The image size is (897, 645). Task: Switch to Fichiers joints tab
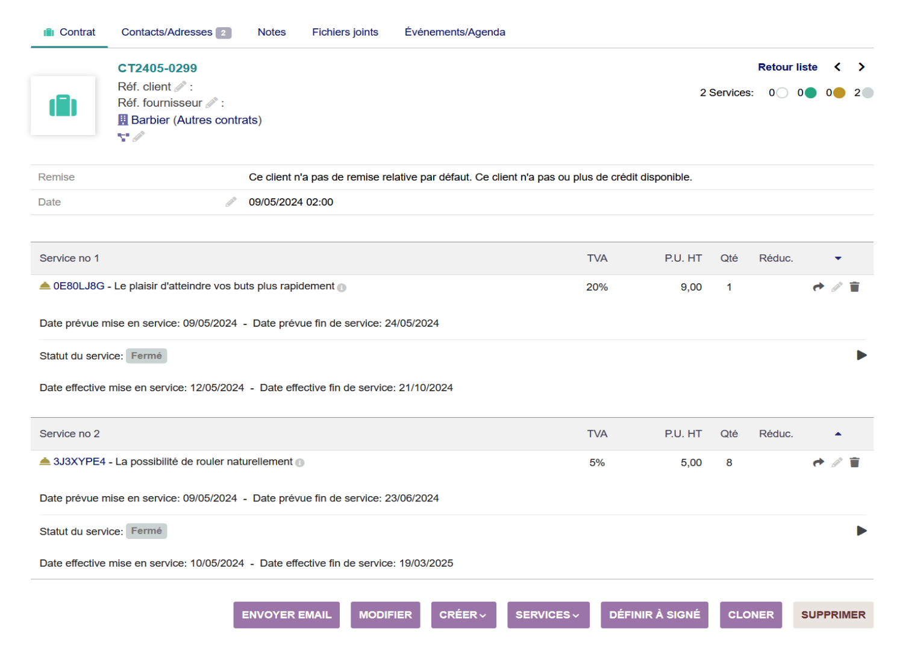345,32
